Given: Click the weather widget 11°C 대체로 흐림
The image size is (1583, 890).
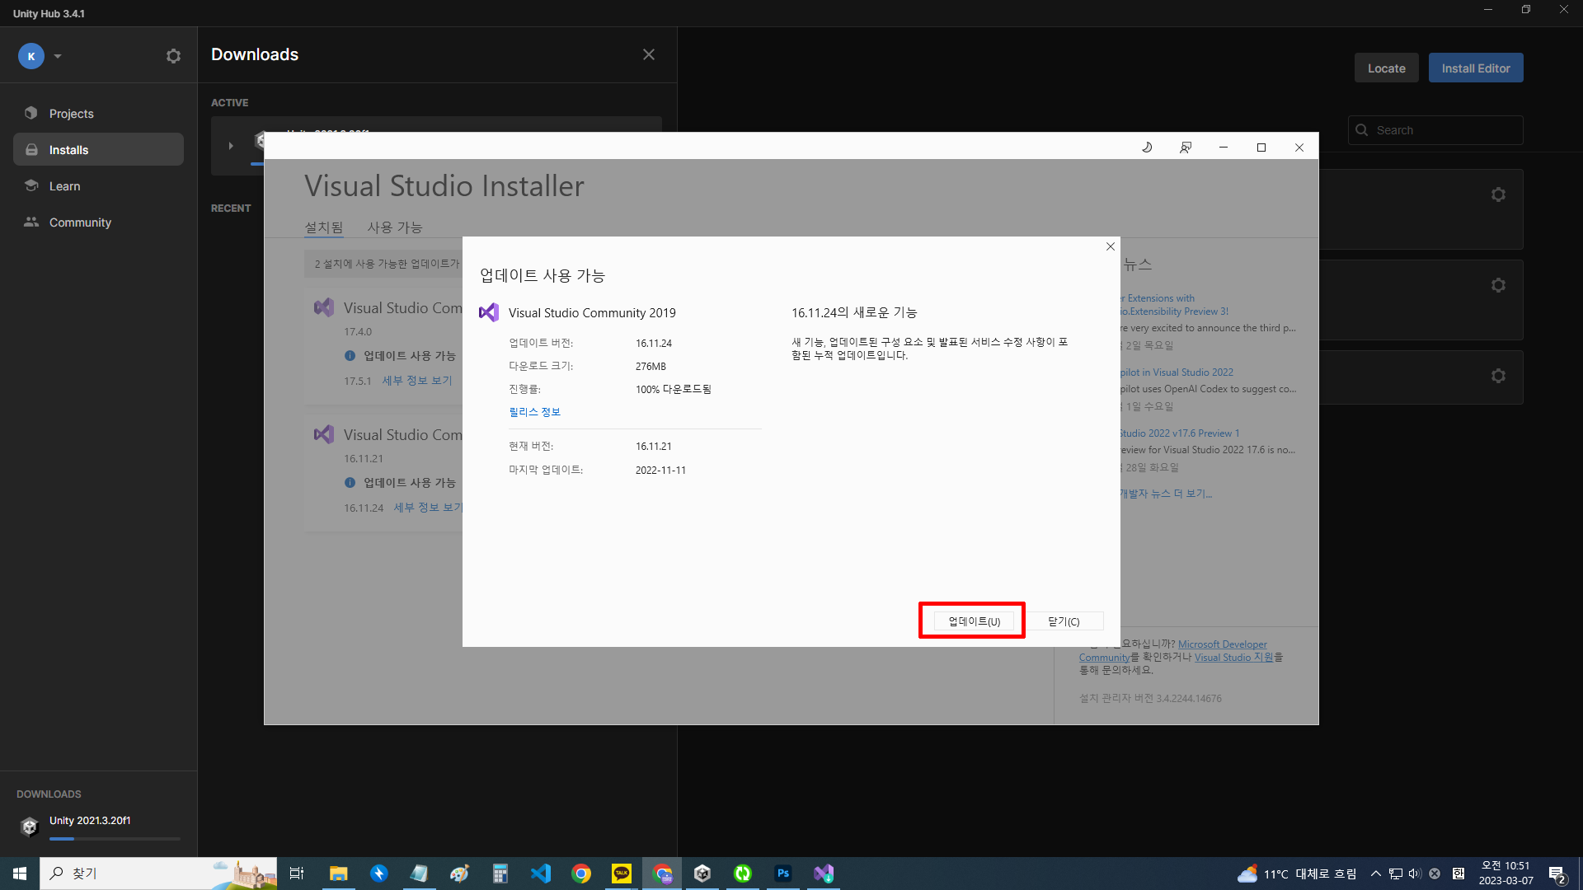Looking at the screenshot, I should [1297, 874].
